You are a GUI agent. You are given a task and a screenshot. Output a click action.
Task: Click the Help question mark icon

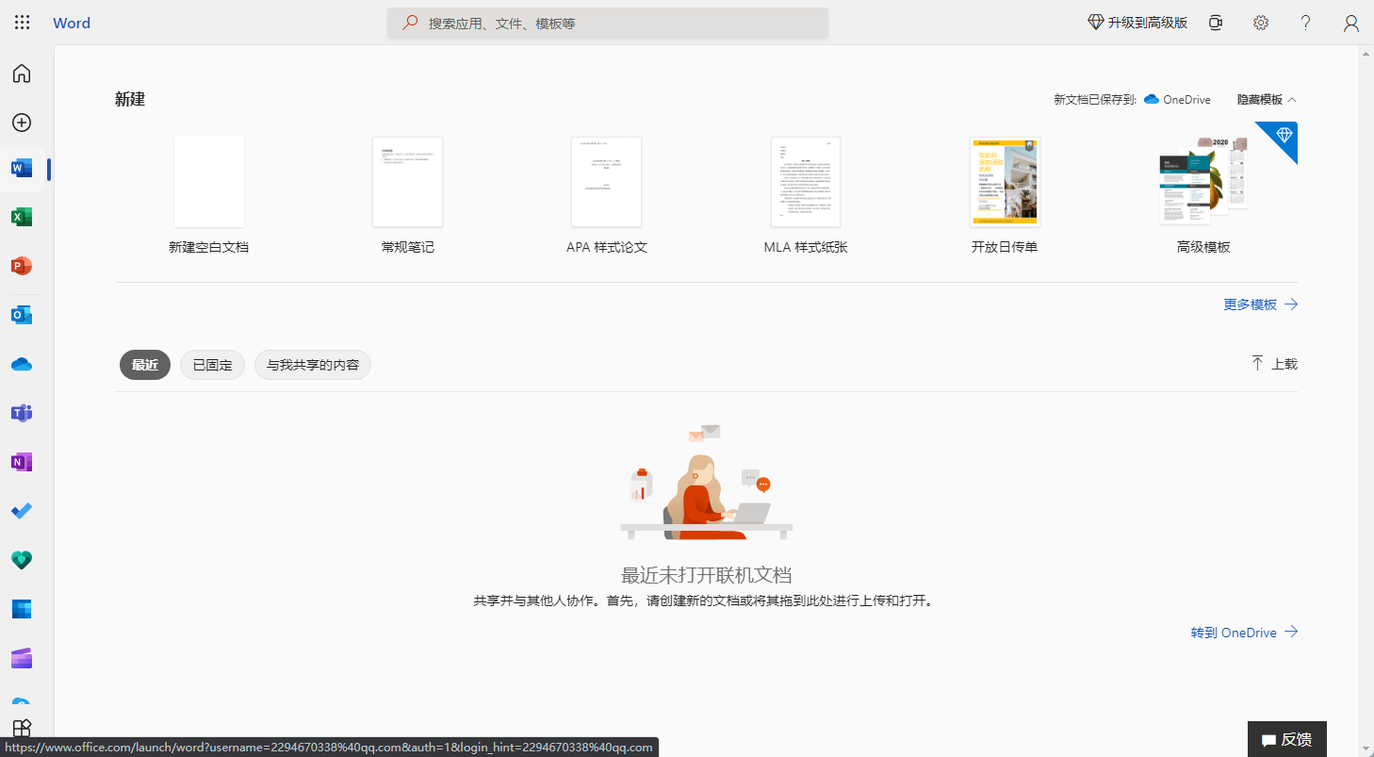click(1305, 22)
